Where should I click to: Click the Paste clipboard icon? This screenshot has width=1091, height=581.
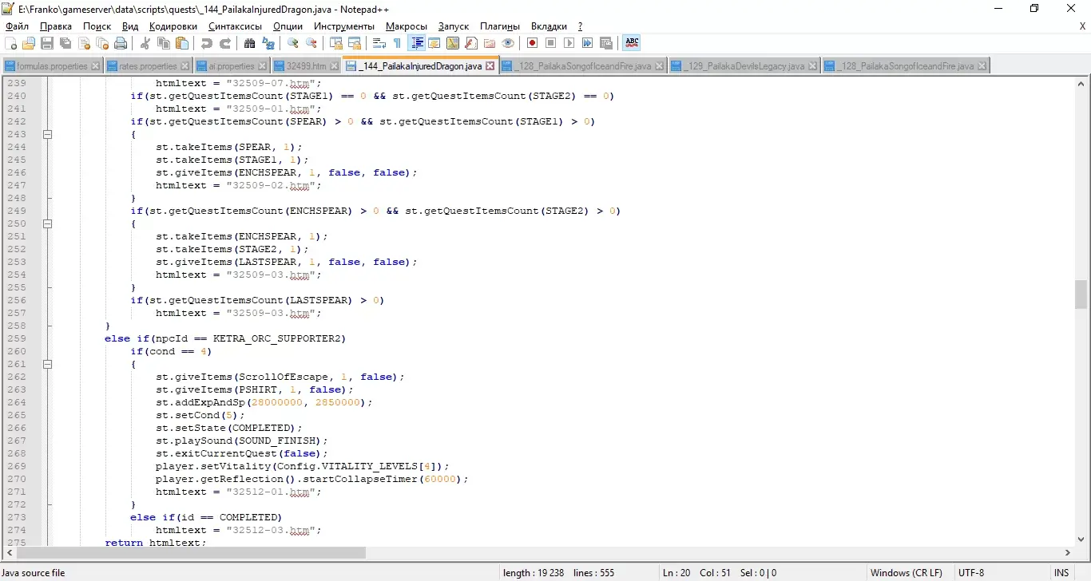click(182, 43)
